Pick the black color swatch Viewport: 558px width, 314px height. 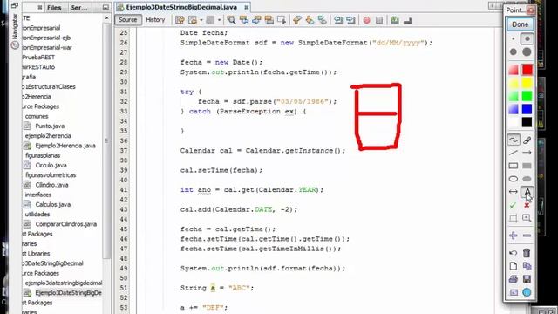(527, 122)
